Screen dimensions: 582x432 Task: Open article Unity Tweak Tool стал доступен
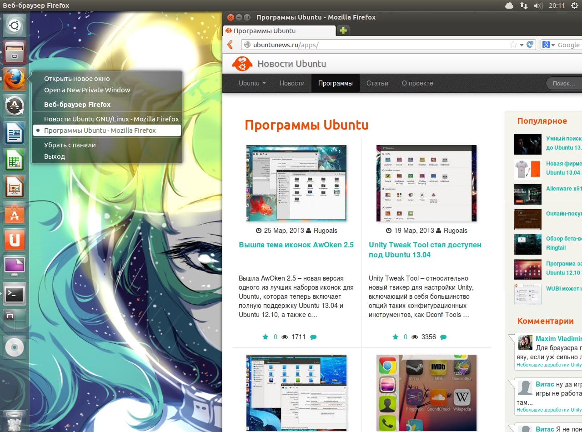click(x=425, y=250)
